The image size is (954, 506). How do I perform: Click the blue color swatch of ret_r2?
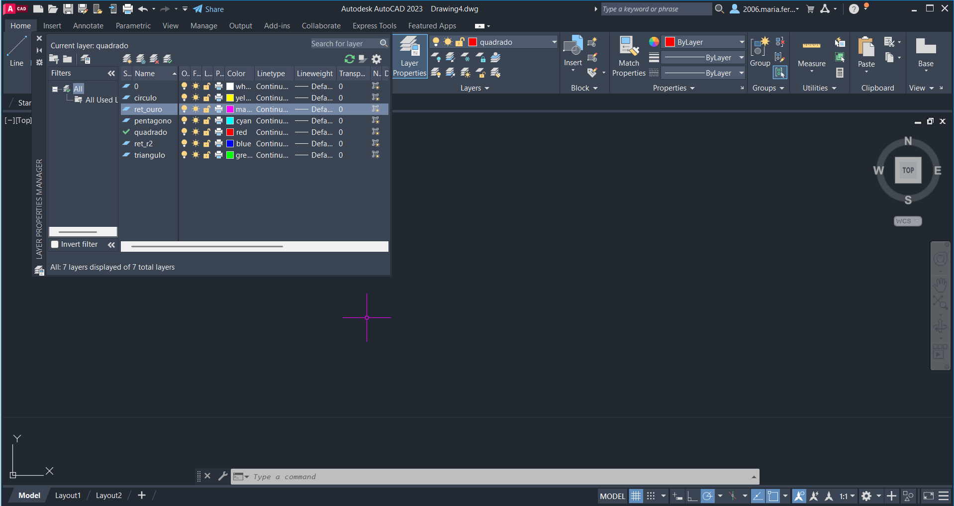pos(230,143)
